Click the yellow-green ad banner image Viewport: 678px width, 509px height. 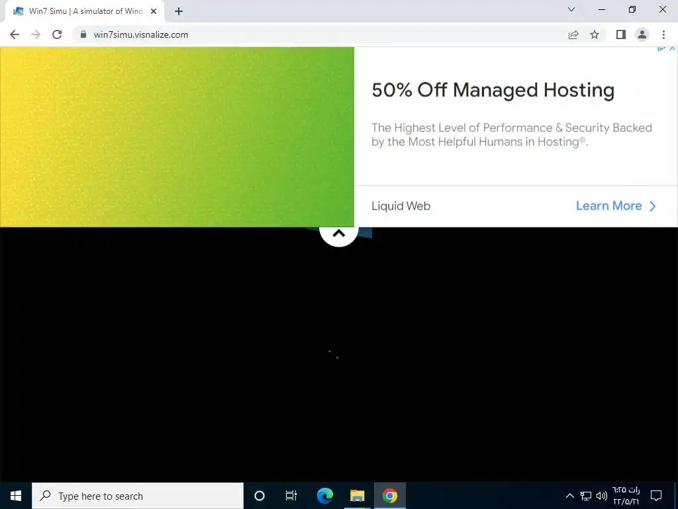click(x=177, y=137)
